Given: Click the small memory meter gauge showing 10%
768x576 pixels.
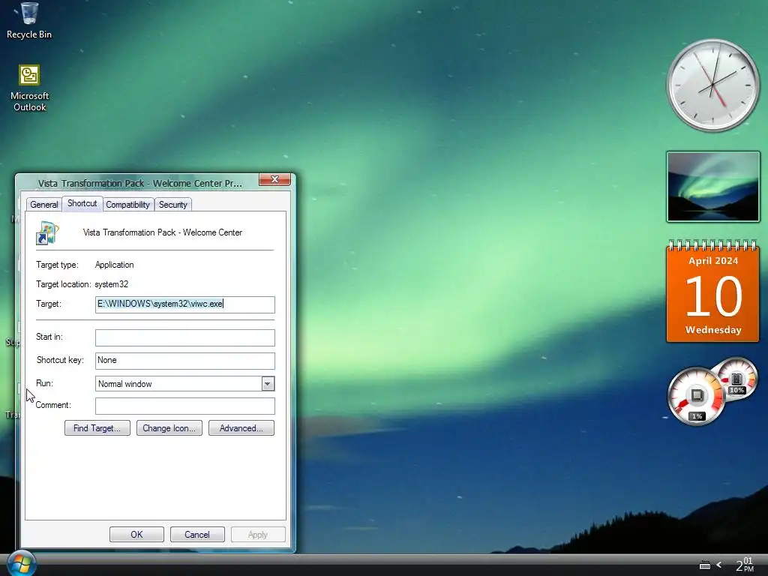Looking at the screenshot, I should click(x=737, y=379).
